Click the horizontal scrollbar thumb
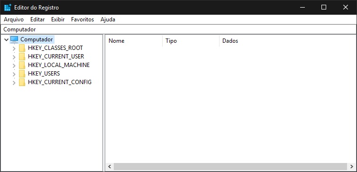 click(230, 166)
